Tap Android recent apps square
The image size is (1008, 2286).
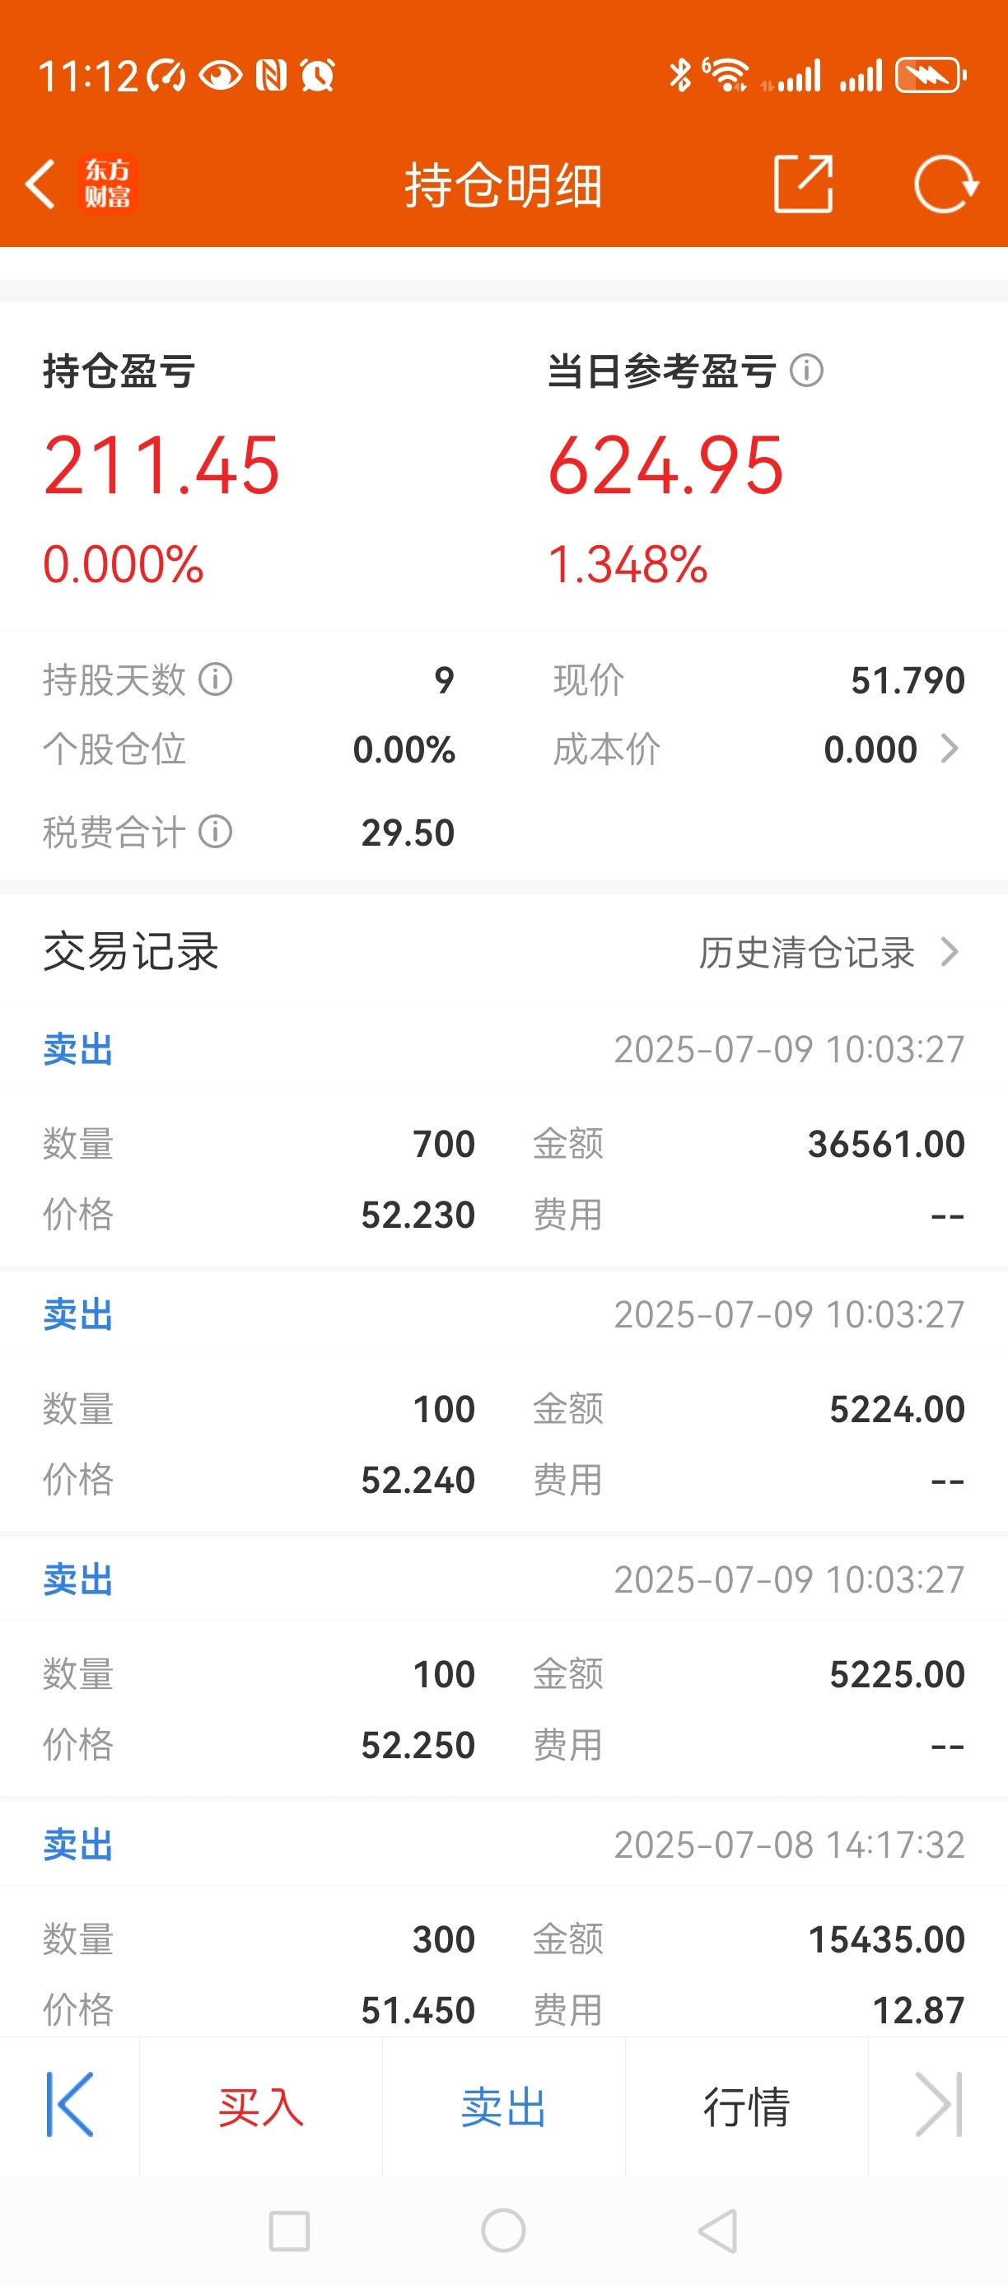click(x=289, y=2230)
